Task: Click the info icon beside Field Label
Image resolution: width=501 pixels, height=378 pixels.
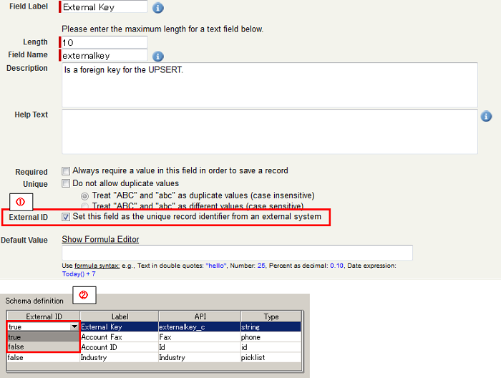Action: (x=158, y=9)
